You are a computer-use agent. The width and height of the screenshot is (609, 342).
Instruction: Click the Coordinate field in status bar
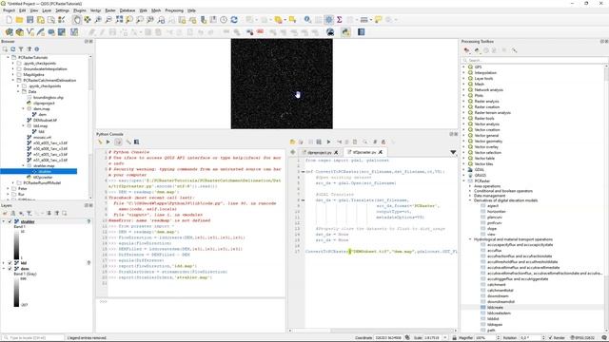tap(388, 338)
